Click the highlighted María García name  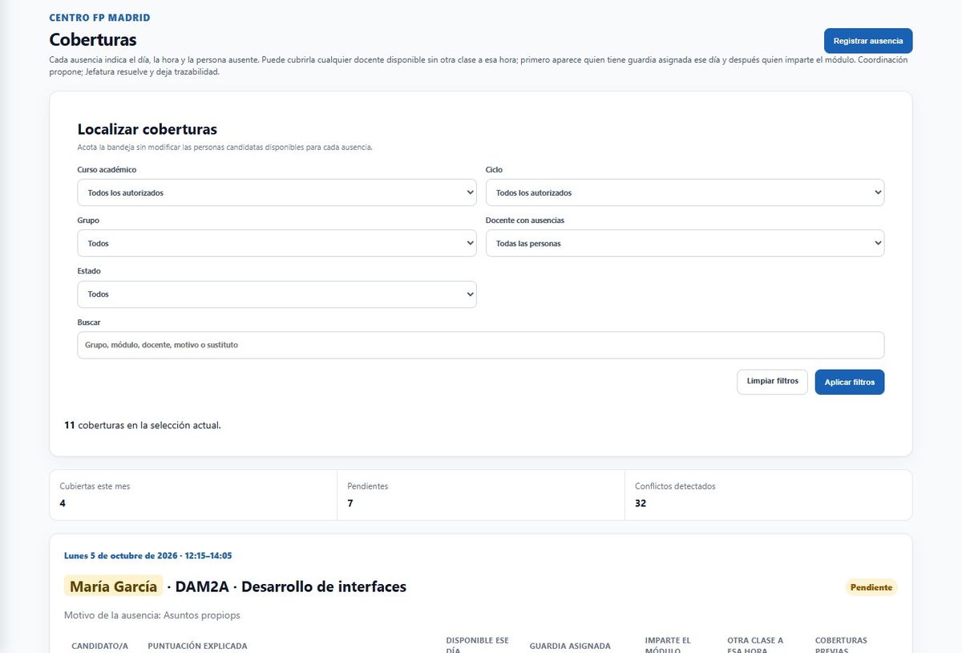(x=113, y=586)
